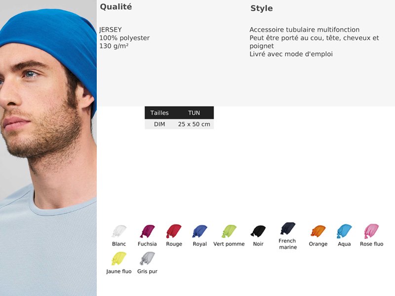Pick the Rouge bandana swatch
This screenshot has height=296, width=395.
pos(174,231)
